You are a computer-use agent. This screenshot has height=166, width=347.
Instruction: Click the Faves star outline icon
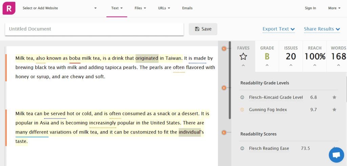coord(243,57)
